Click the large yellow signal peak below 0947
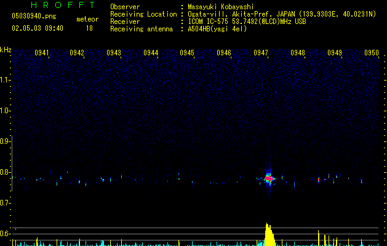The image size is (387, 246). coord(269,234)
